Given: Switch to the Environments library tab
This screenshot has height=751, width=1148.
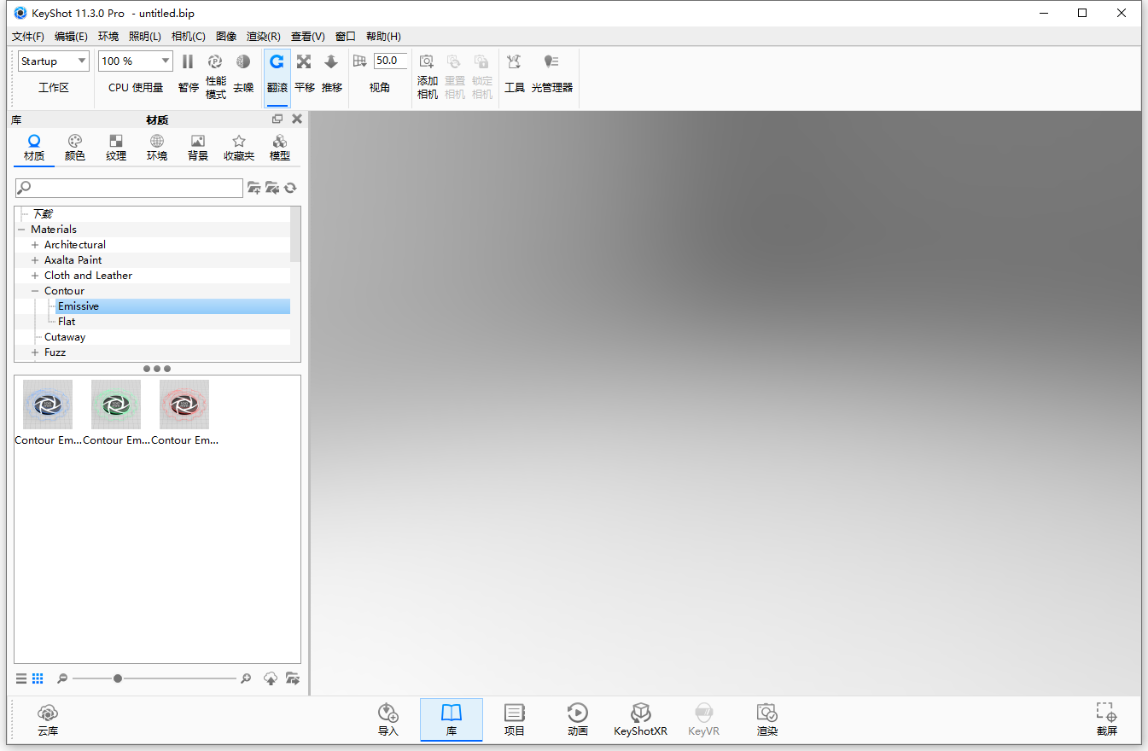Looking at the screenshot, I should coord(157,148).
